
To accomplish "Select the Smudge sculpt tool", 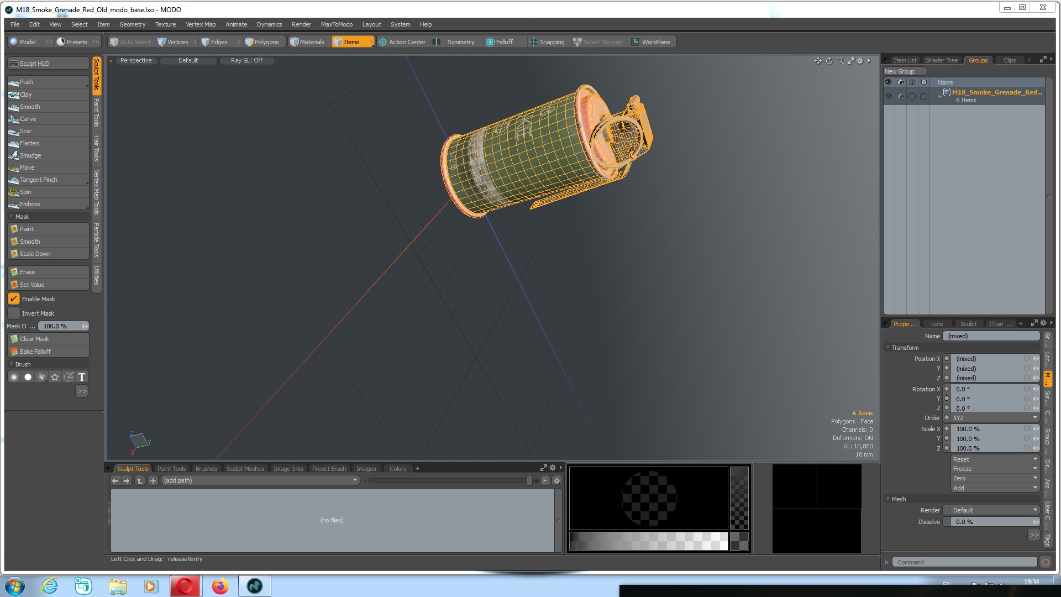I will coord(30,155).
